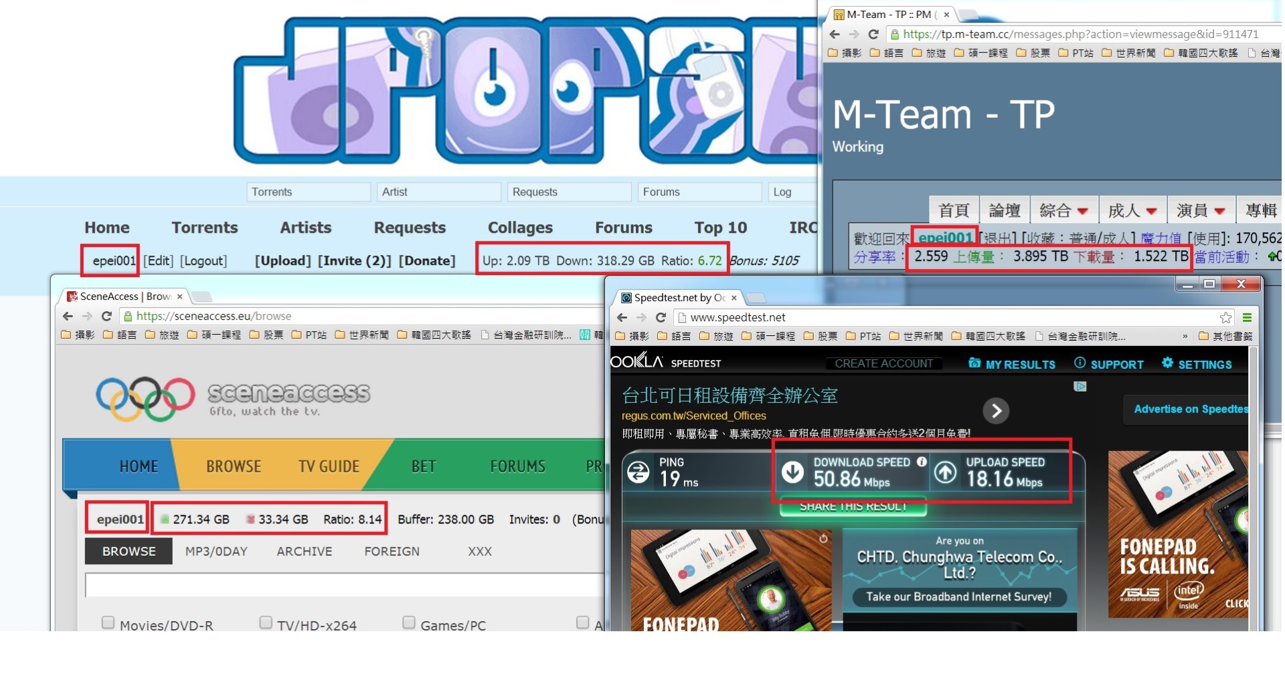Open the Speedtest SUPPORT link
Image resolution: width=1285 pixels, height=688 pixels.
pyautogui.click(x=1109, y=364)
